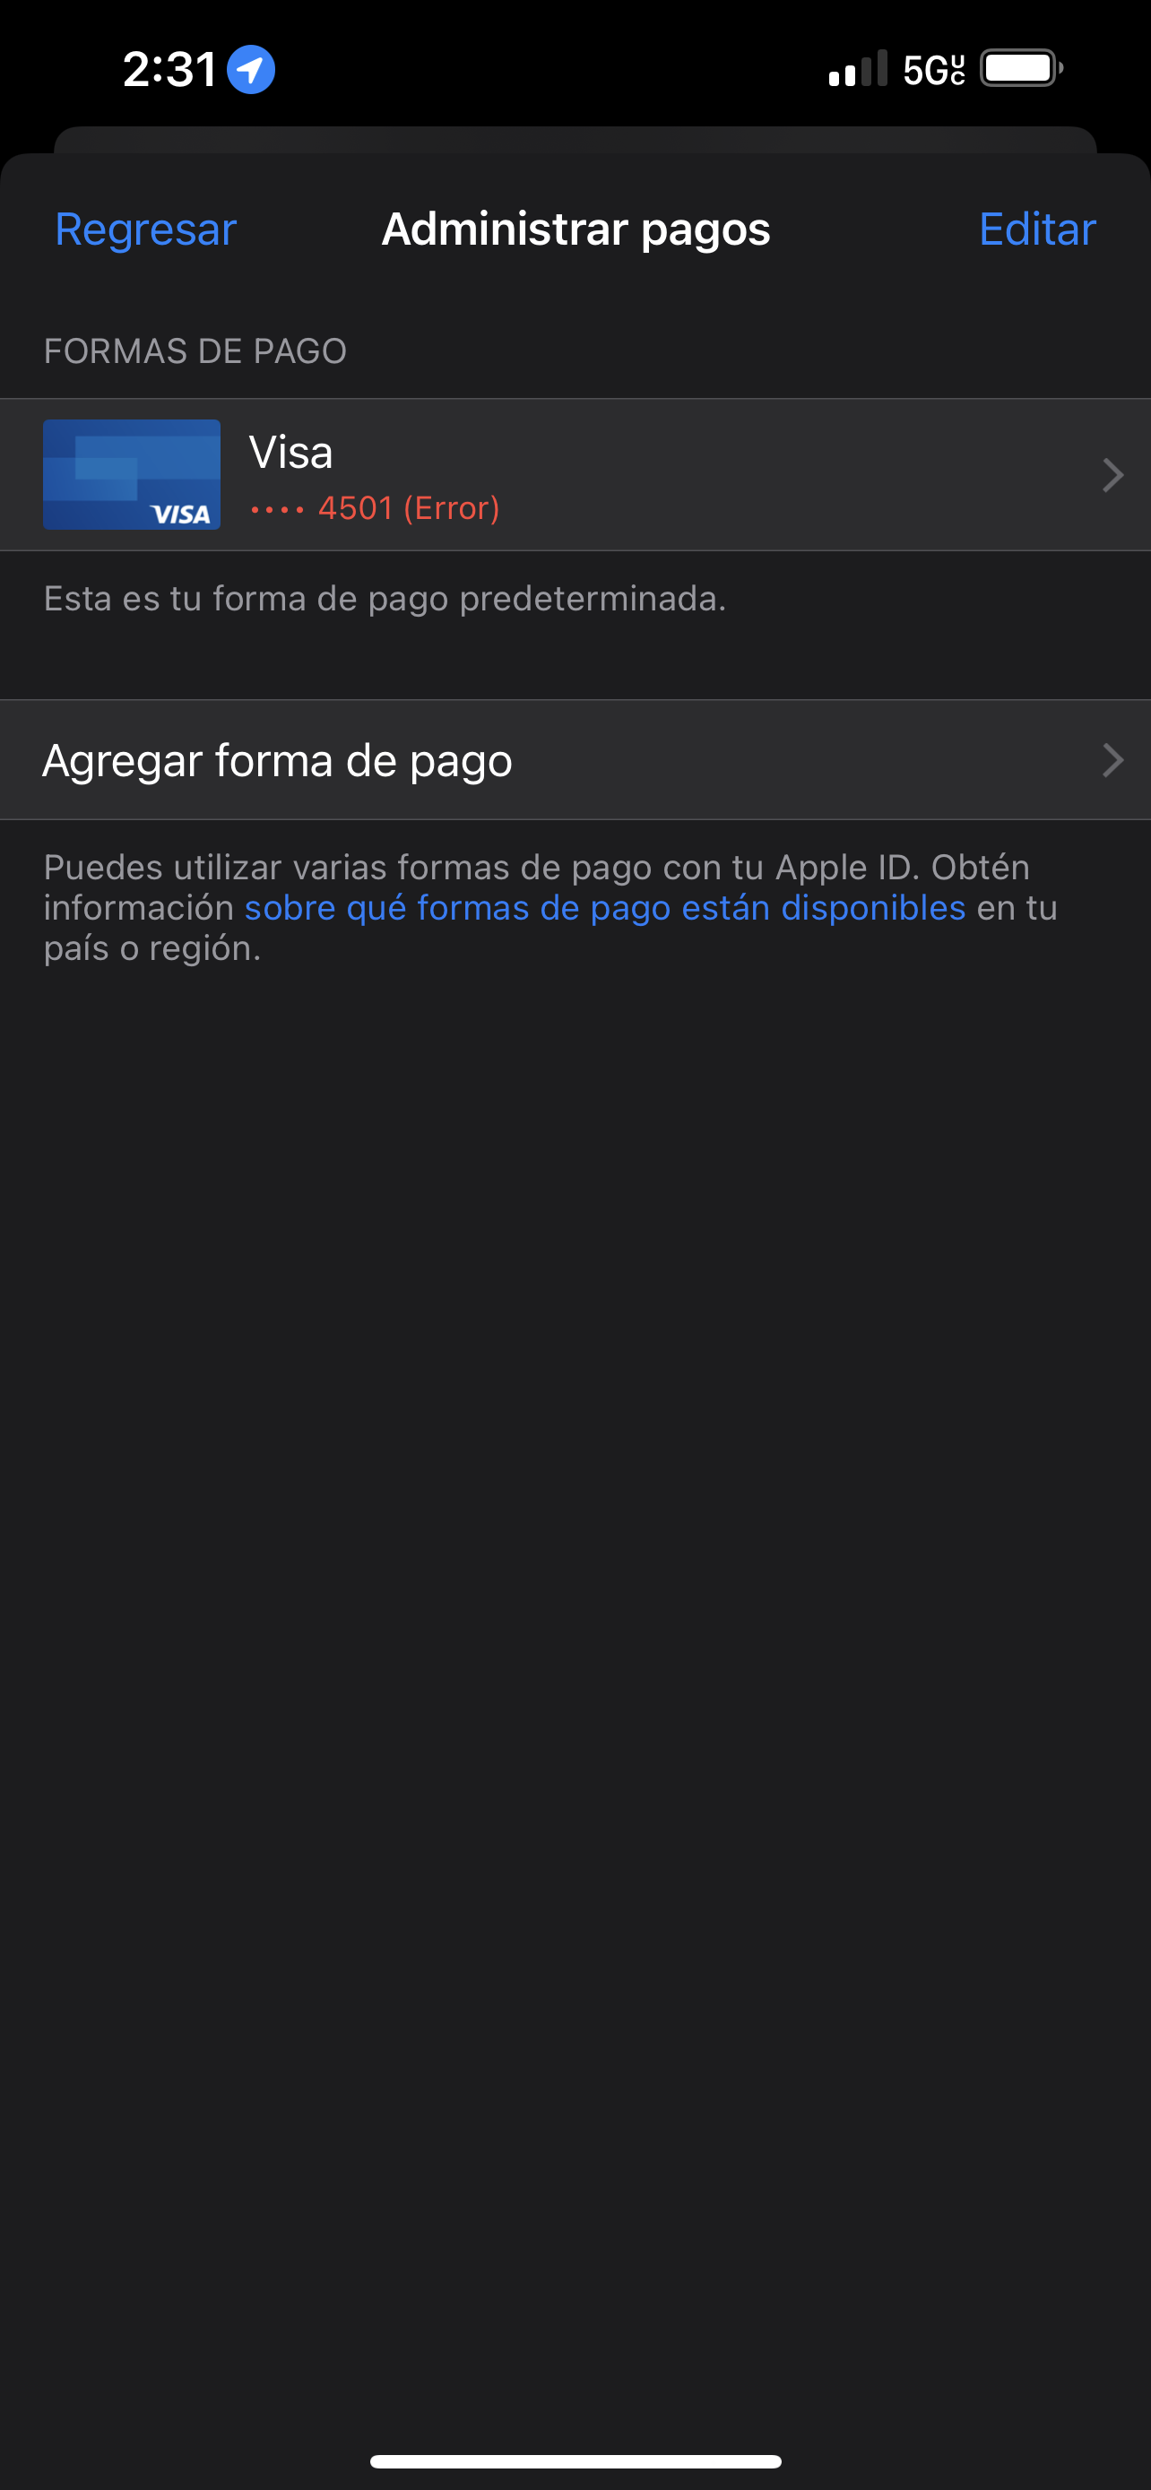The image size is (1151, 2490).
Task: Select Agregar forma de pago row
Action: 576,760
